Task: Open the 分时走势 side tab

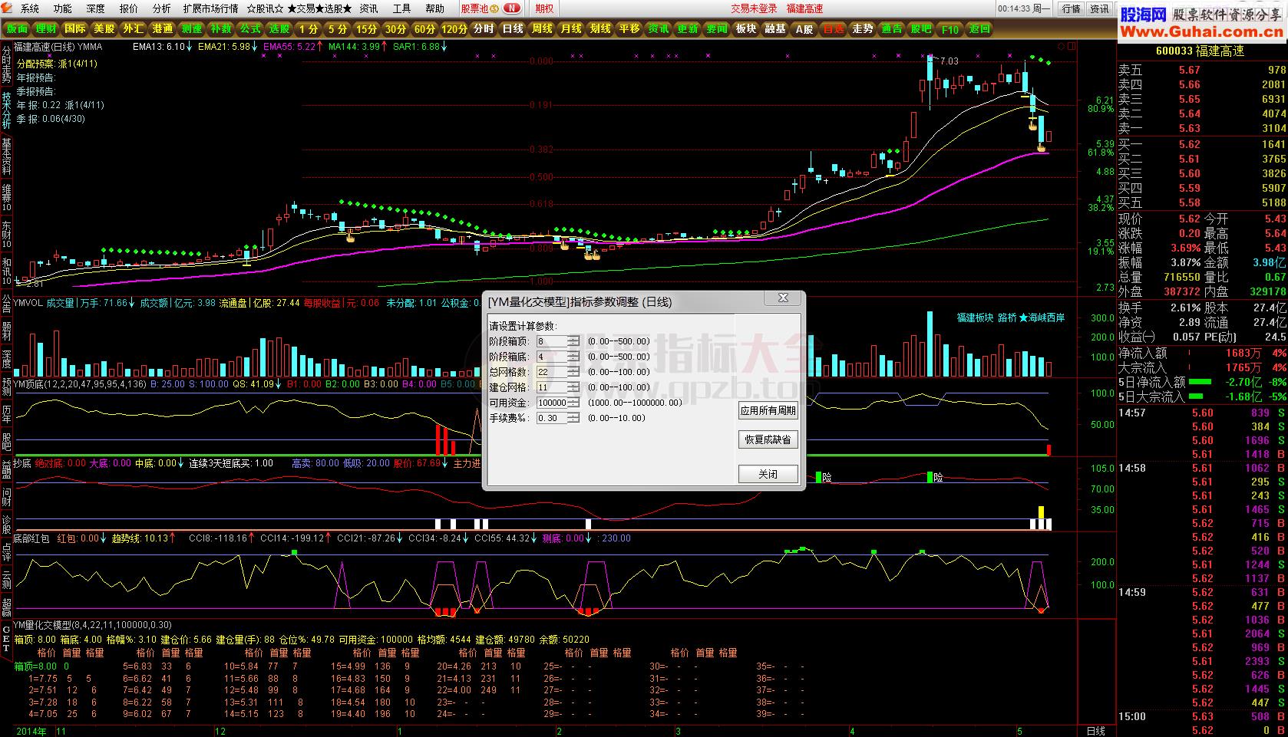Action: tap(6, 64)
